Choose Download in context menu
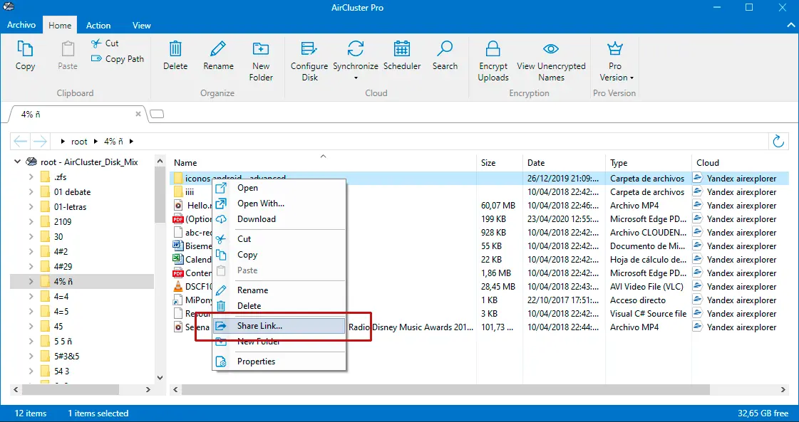 tap(279, 219)
